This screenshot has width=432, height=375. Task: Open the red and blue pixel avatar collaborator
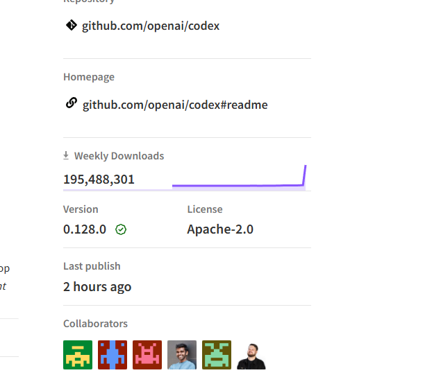click(x=113, y=355)
